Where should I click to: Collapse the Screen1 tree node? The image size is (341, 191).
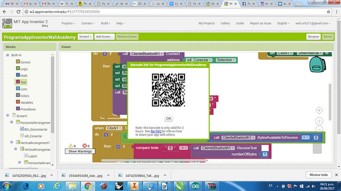[7, 116]
